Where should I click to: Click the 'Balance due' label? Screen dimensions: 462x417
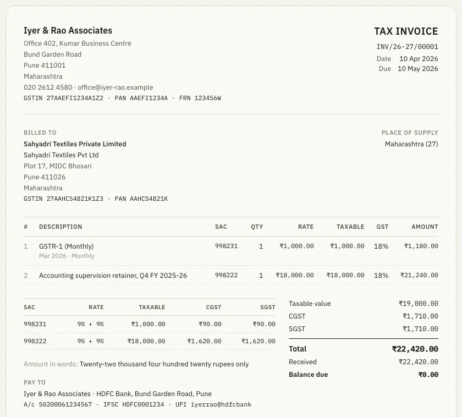tap(308, 375)
